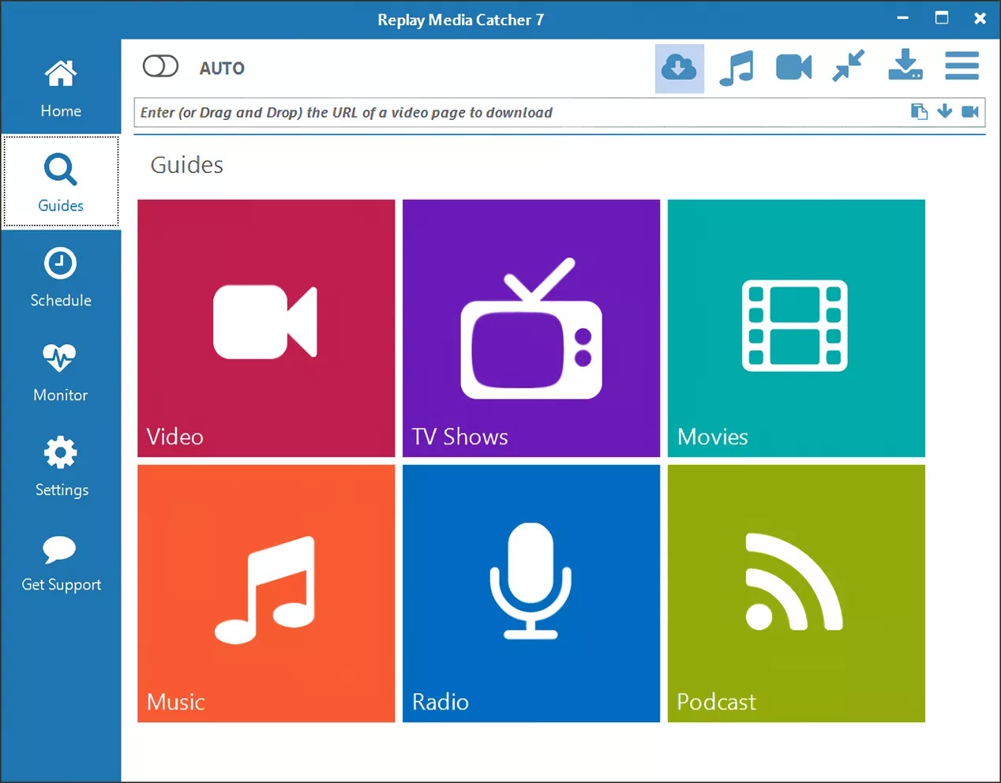Open the Monitor panel in the sidebar
Screen dimensions: 1001x783
[61, 371]
